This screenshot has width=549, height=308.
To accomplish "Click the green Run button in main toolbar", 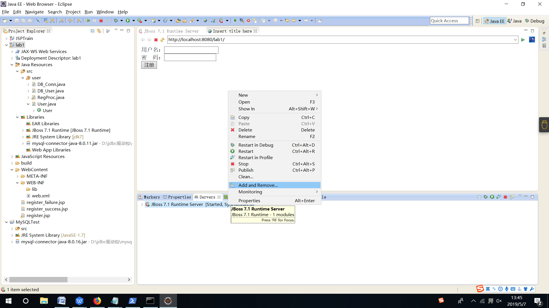I will click(128, 21).
